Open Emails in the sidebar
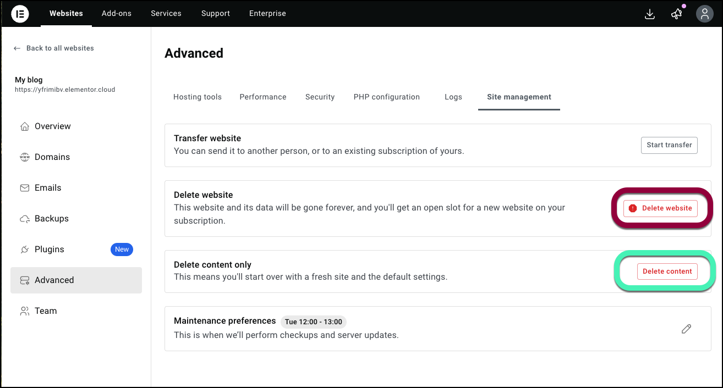The height and width of the screenshot is (388, 723). click(48, 188)
